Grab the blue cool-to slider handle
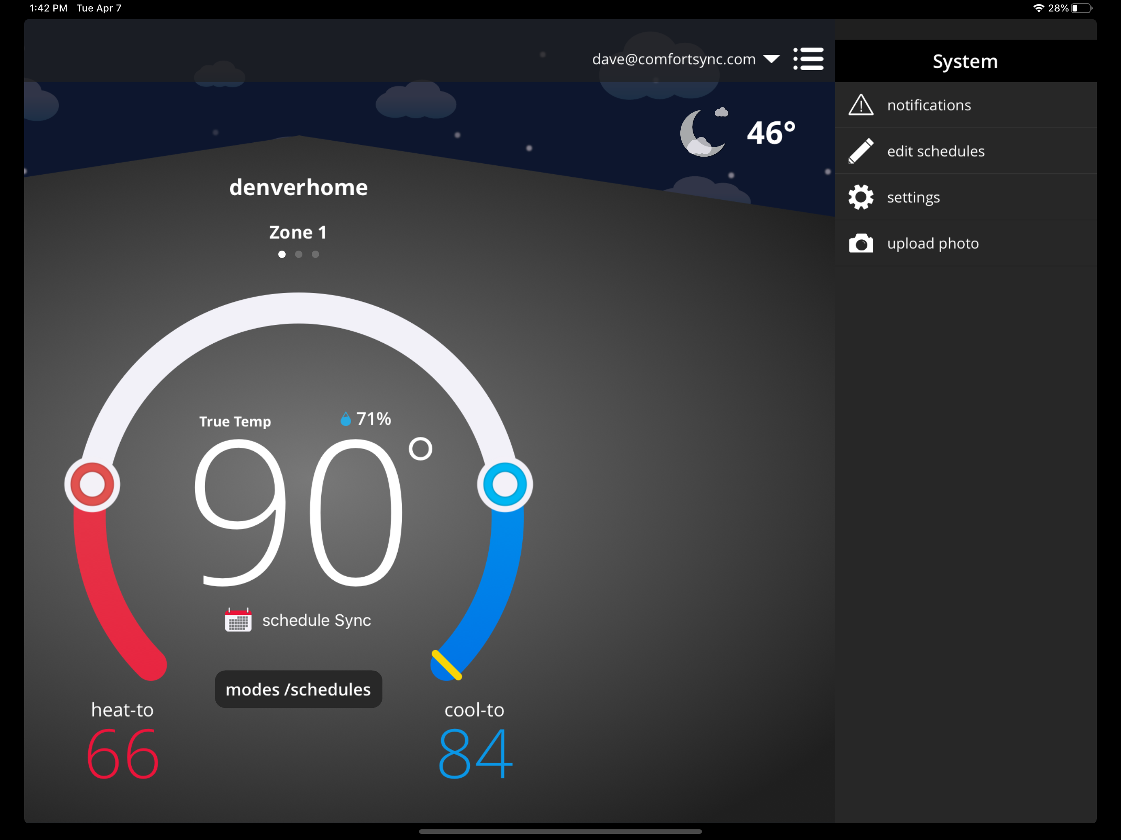This screenshot has height=840, width=1121. tap(505, 484)
